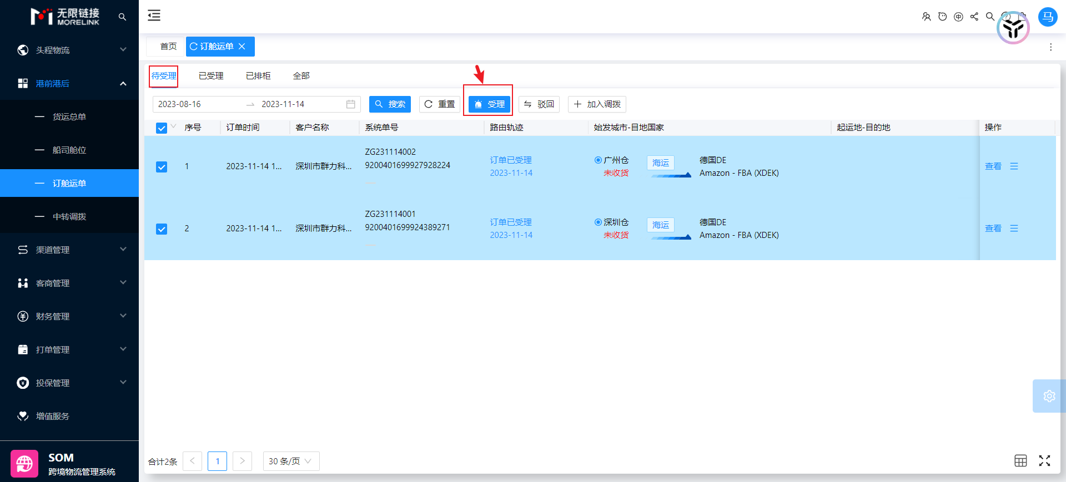Click the 加入调拨 button
The height and width of the screenshot is (482, 1066).
tap(597, 104)
